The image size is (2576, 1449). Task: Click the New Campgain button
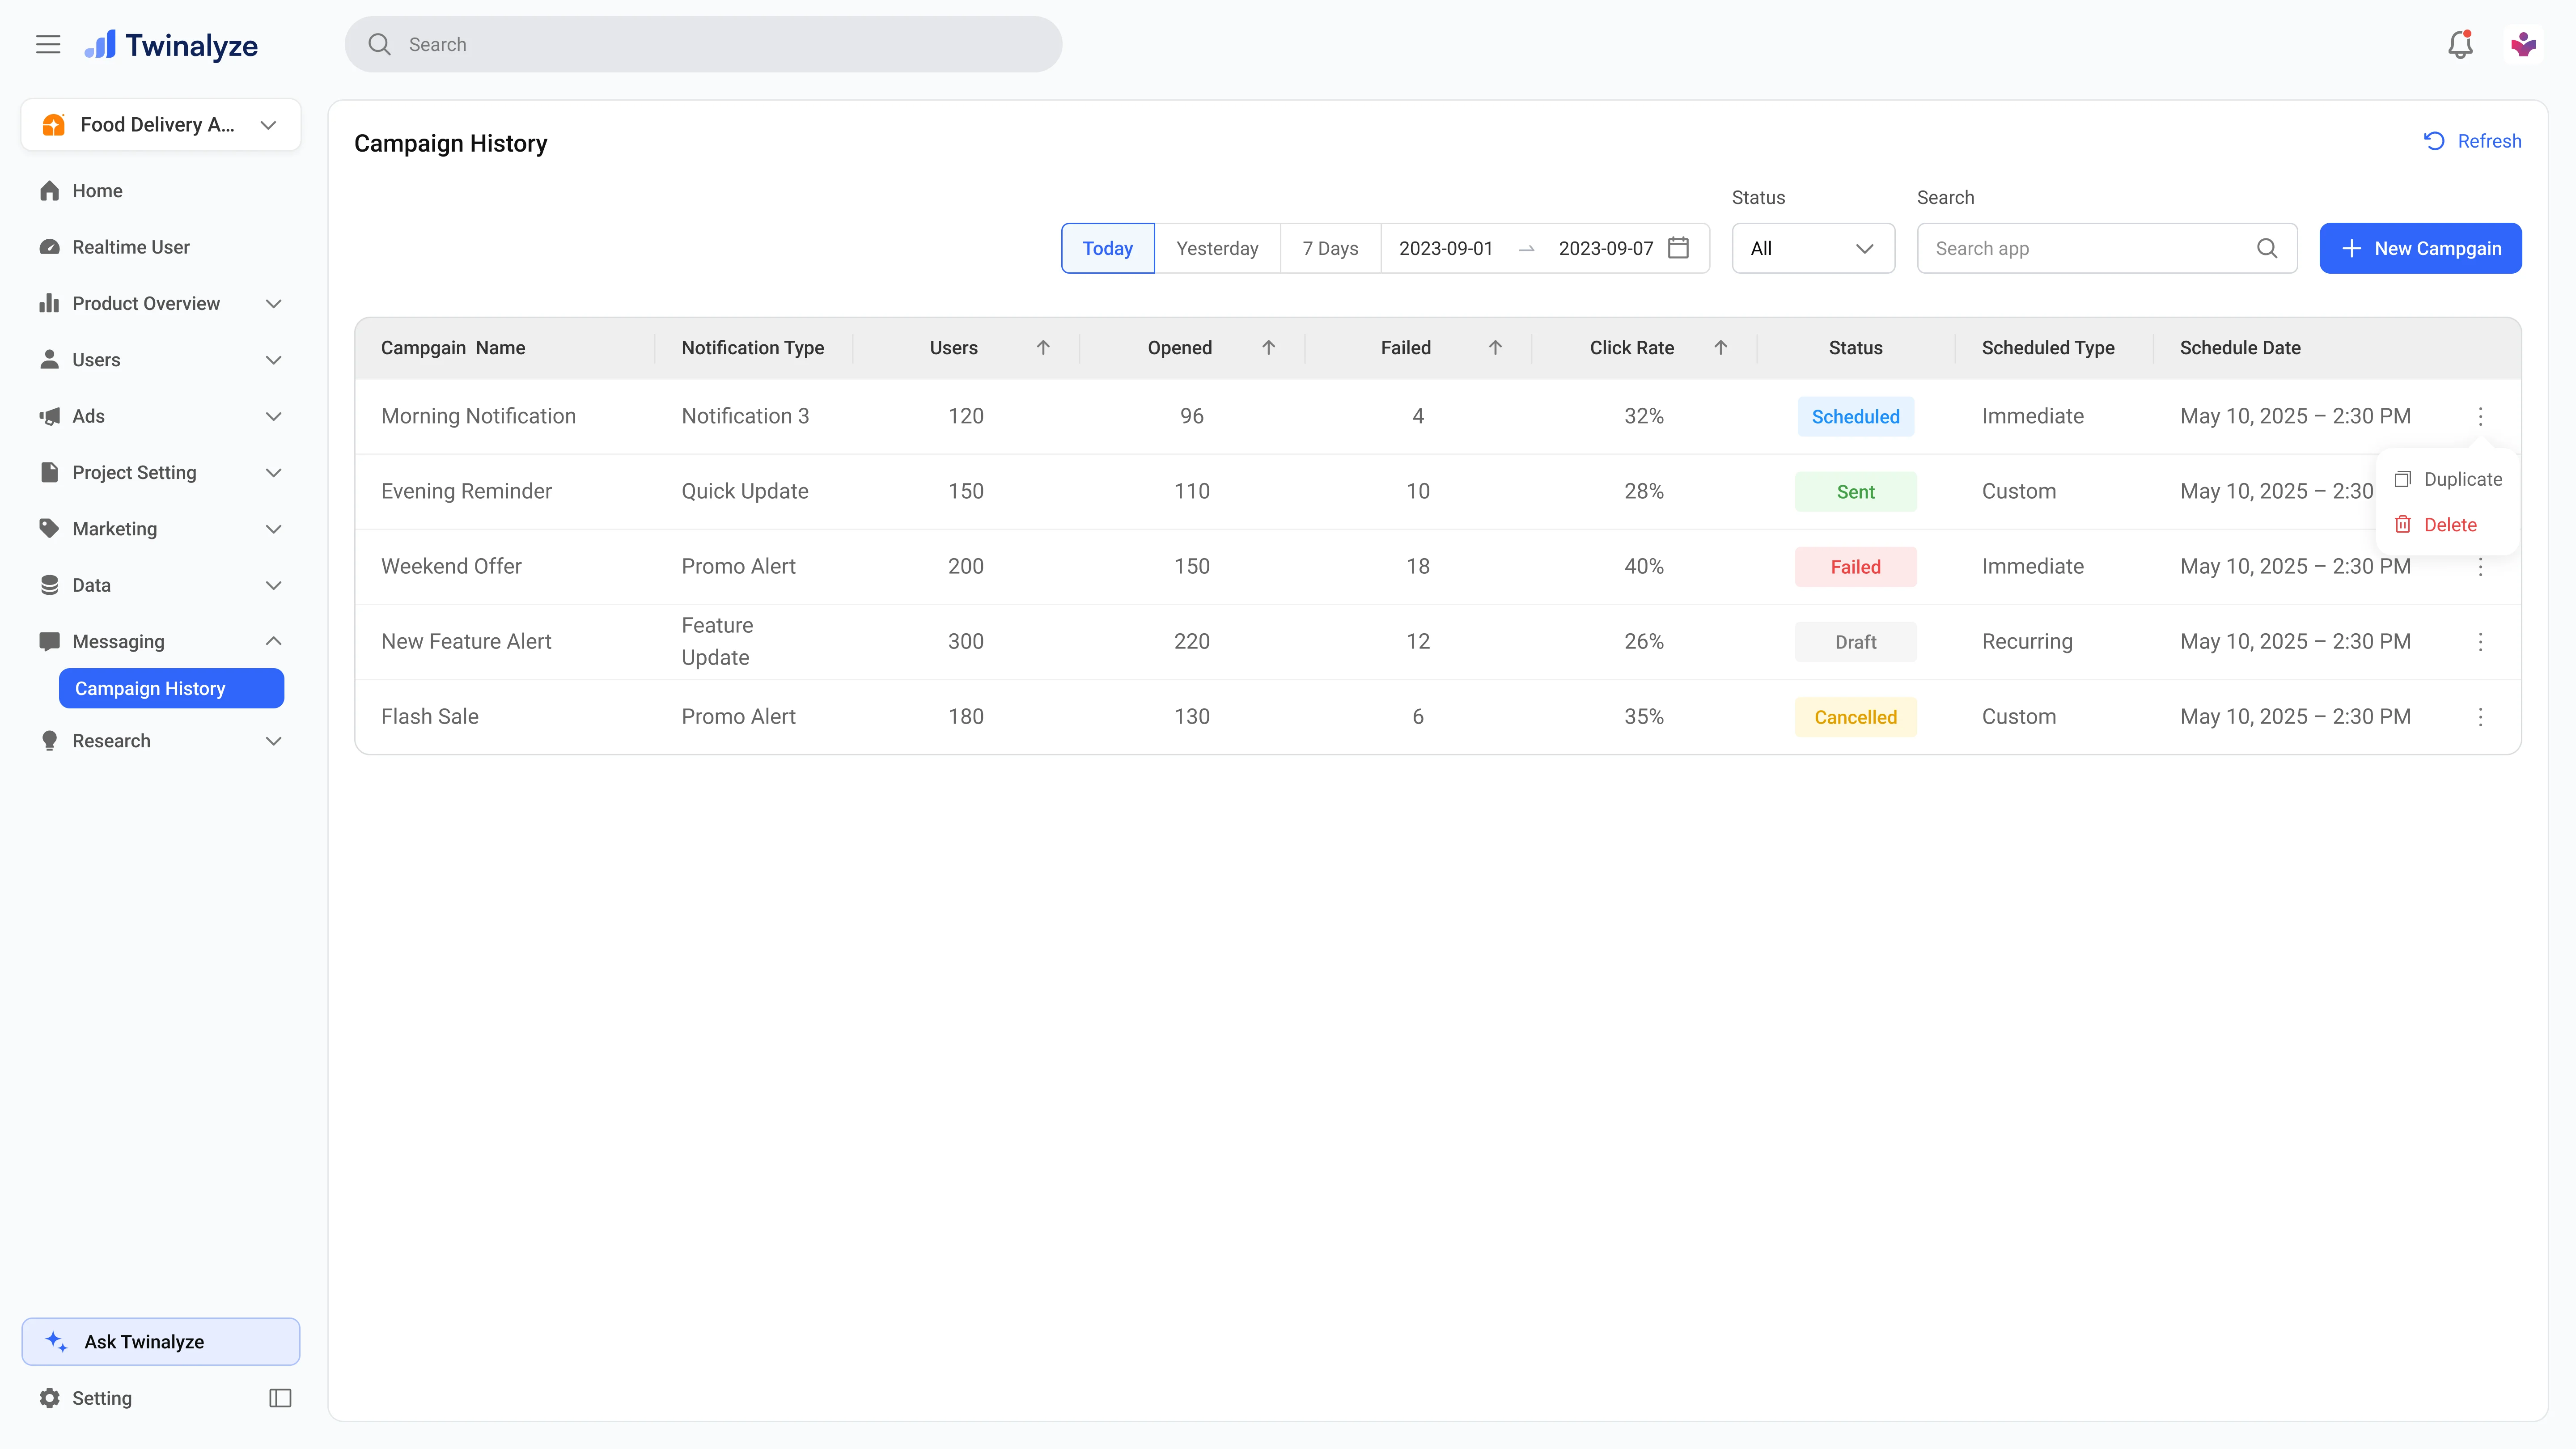tap(2420, 248)
